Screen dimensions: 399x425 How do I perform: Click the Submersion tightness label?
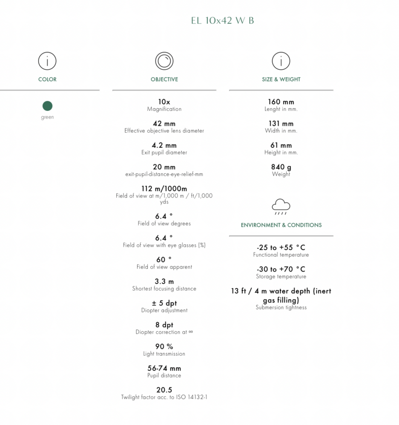tap(281, 308)
